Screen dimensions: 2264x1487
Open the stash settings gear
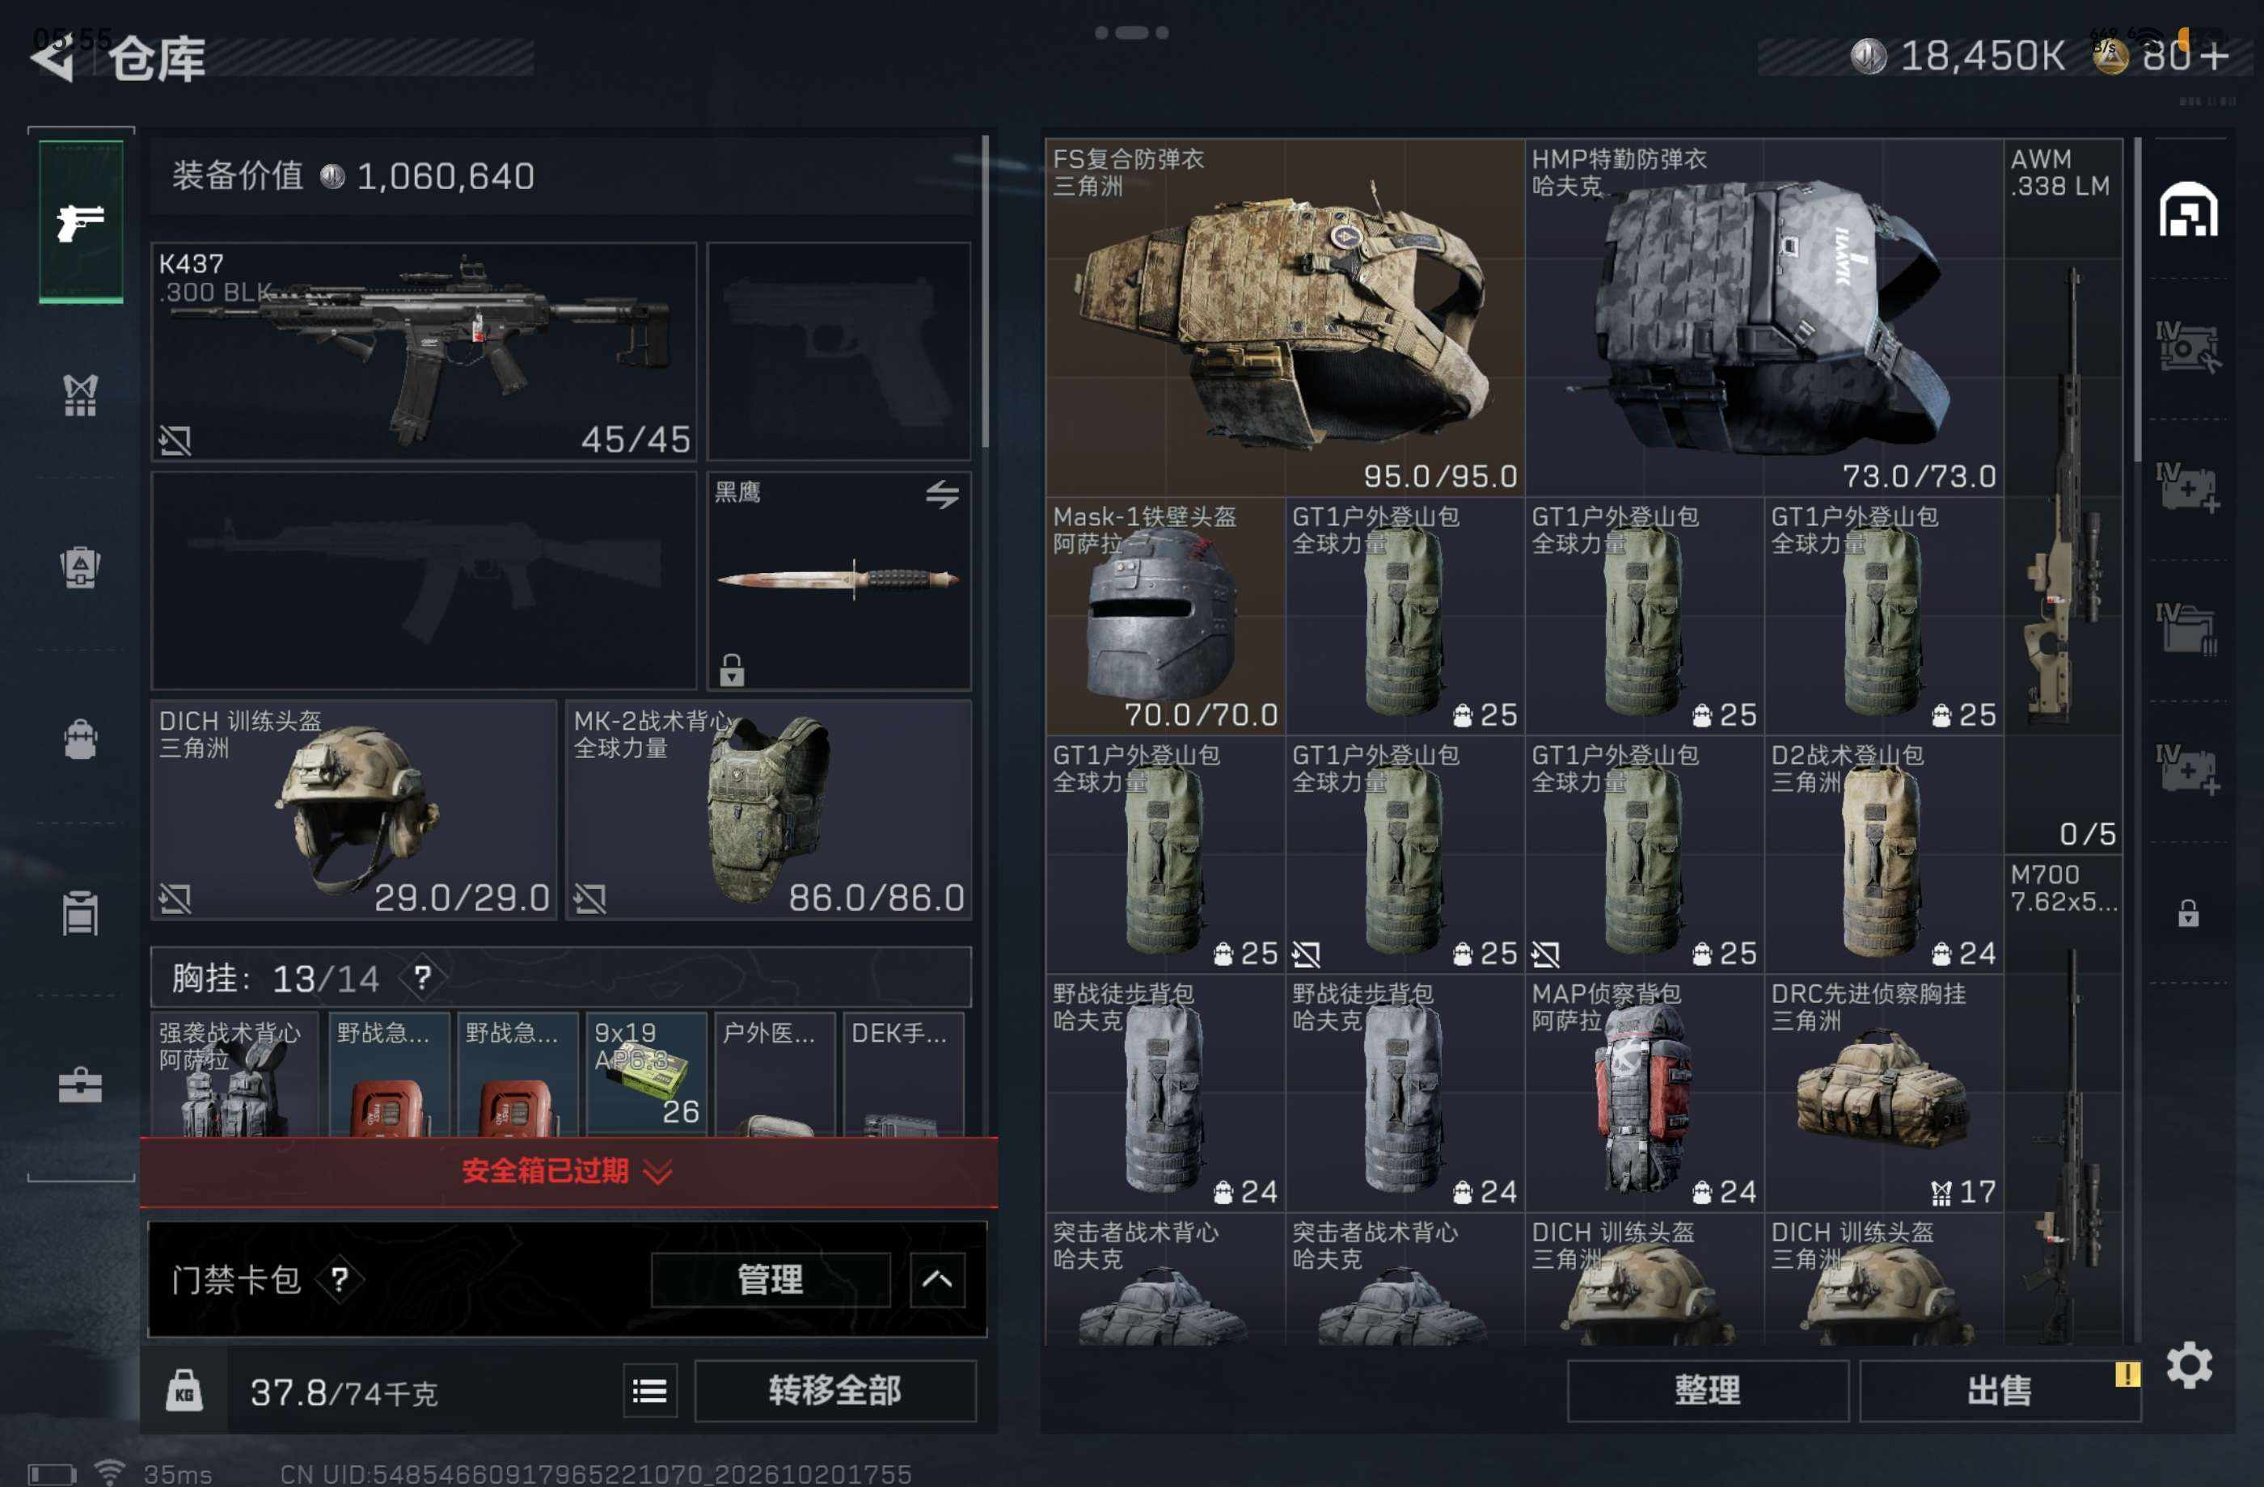tap(2189, 1365)
